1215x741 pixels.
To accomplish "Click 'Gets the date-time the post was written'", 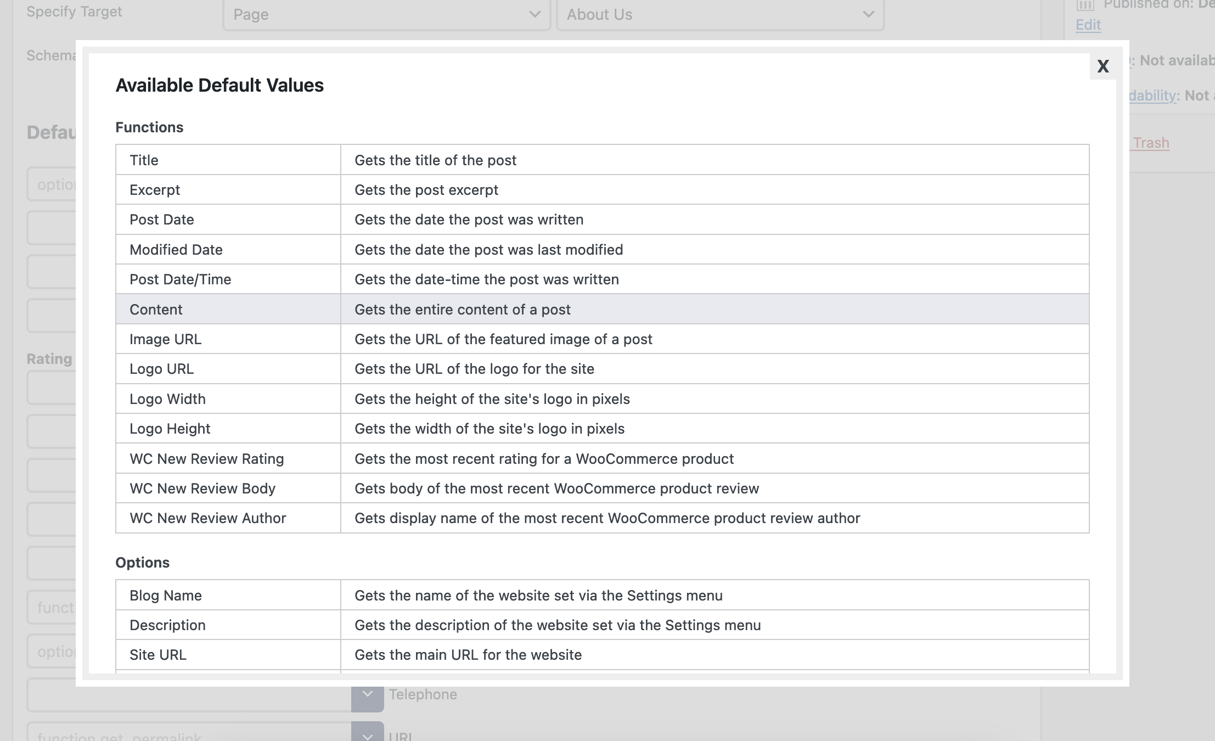I will click(487, 279).
